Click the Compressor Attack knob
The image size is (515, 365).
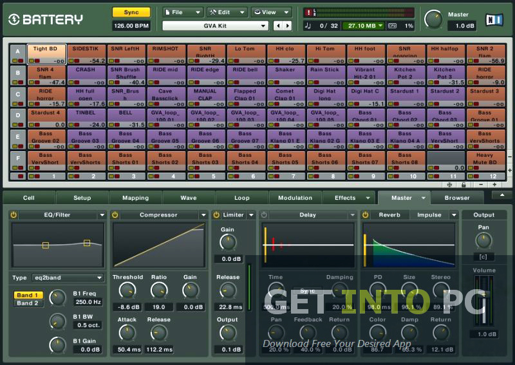point(127,333)
